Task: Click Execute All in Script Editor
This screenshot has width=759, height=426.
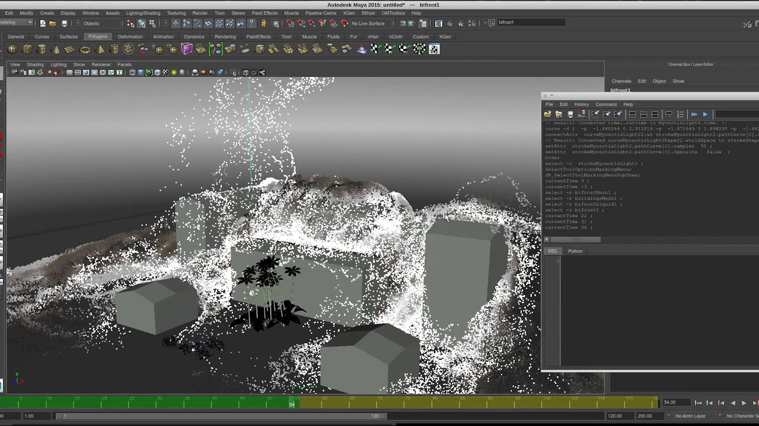Action: [694, 114]
